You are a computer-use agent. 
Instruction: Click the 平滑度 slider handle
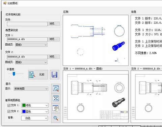click(x=14, y=74)
